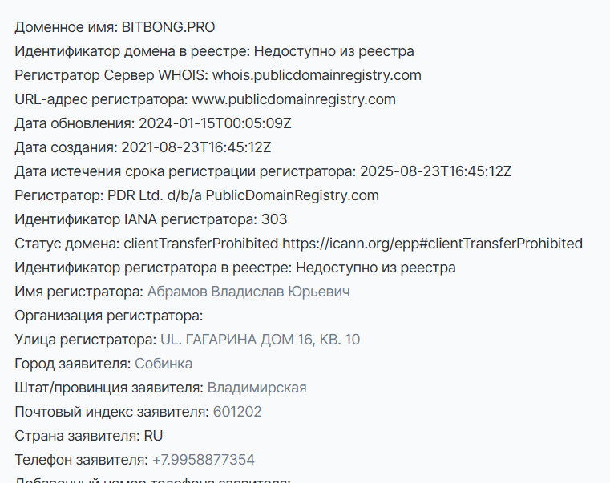This screenshot has width=610, height=483.
Task: Click the postal code 601202
Action: click(x=237, y=412)
